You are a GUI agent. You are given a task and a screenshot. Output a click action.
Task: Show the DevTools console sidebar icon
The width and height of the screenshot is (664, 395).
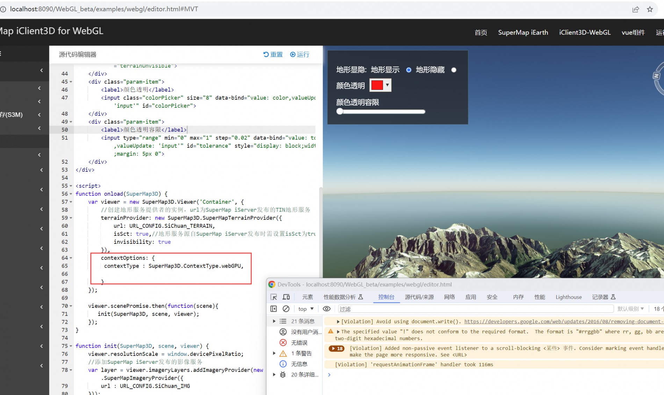pos(274,309)
